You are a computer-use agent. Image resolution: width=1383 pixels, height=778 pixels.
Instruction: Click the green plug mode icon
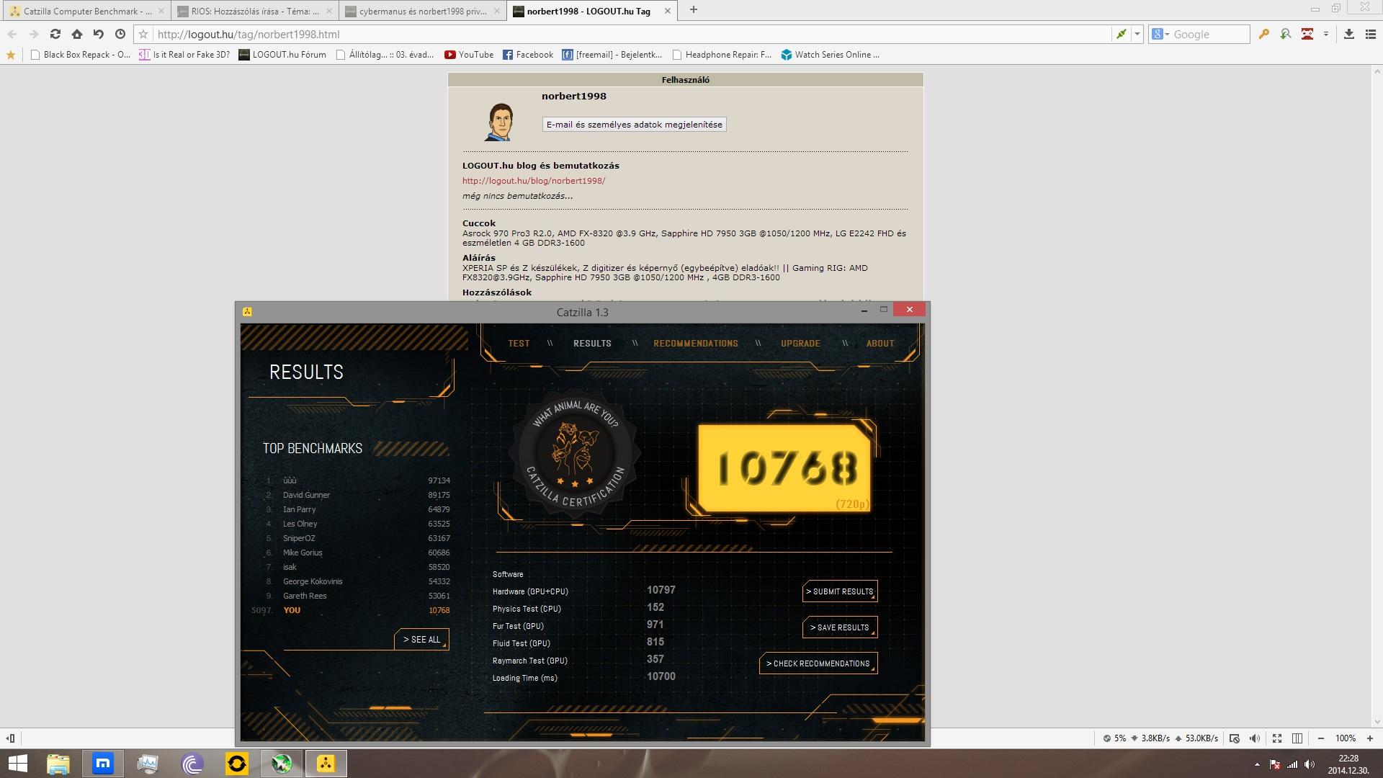(1122, 34)
